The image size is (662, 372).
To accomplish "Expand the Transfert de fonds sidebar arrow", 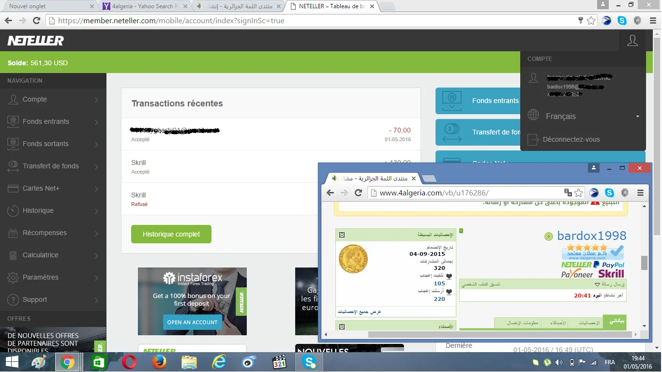I will click(x=96, y=167).
